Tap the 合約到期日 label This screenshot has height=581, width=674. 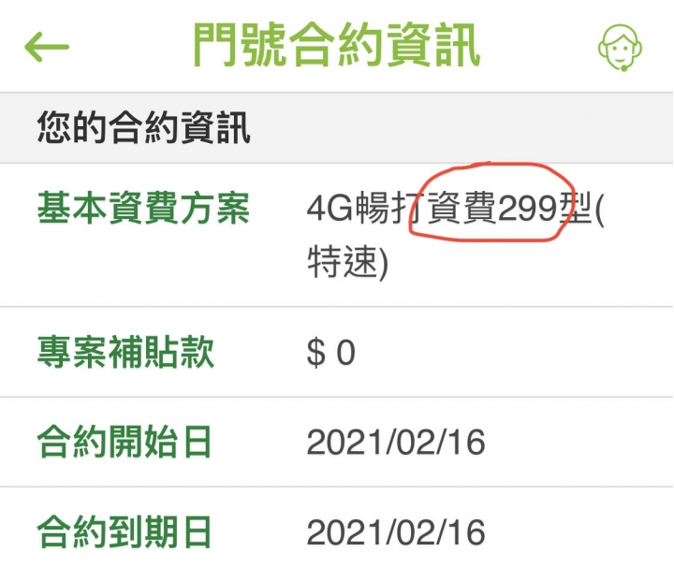coord(125,532)
